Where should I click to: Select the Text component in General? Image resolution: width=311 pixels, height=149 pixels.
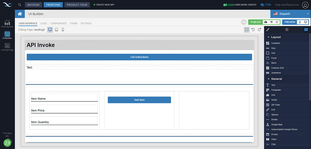[x=287, y=85]
